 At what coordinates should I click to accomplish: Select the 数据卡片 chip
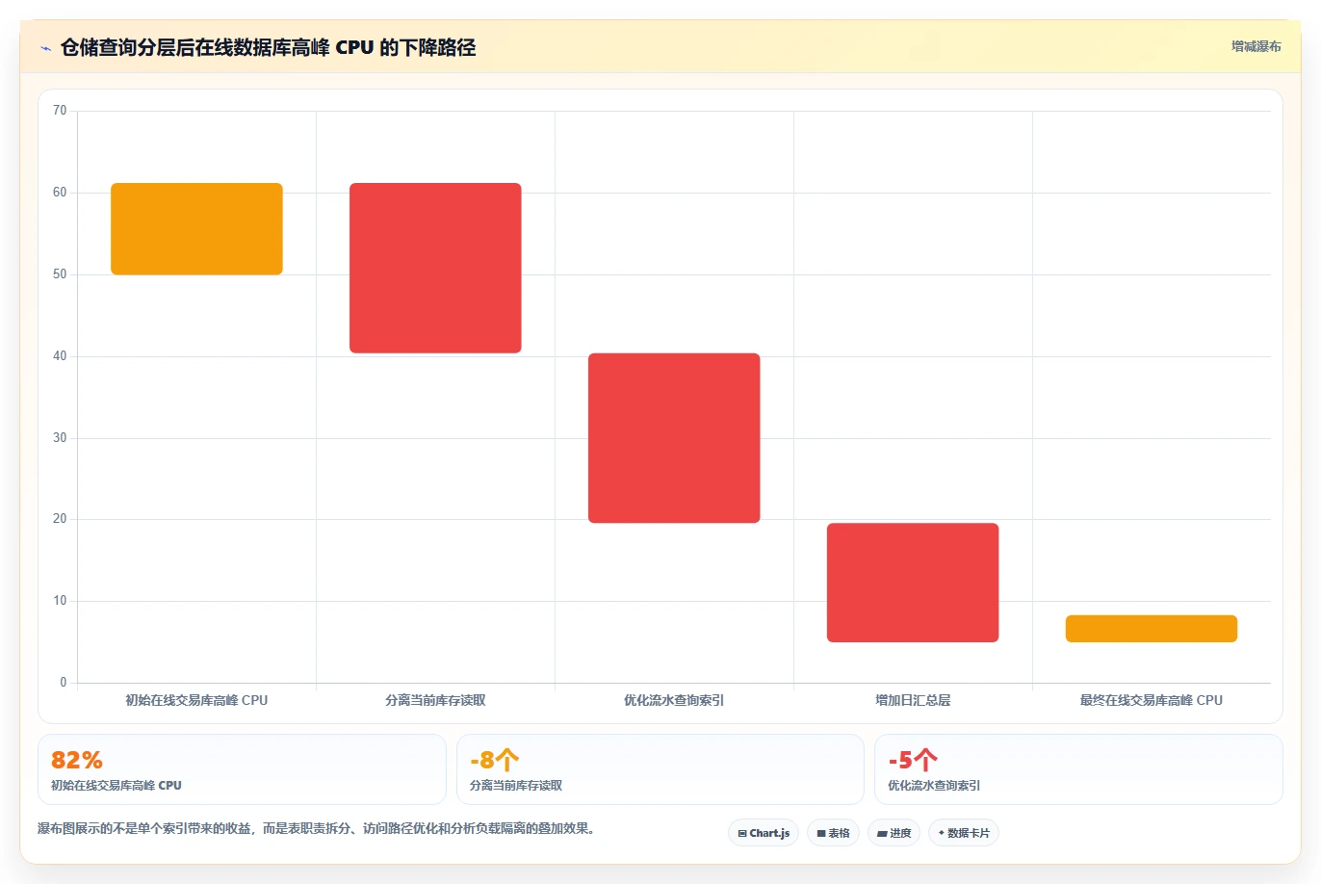[964, 833]
